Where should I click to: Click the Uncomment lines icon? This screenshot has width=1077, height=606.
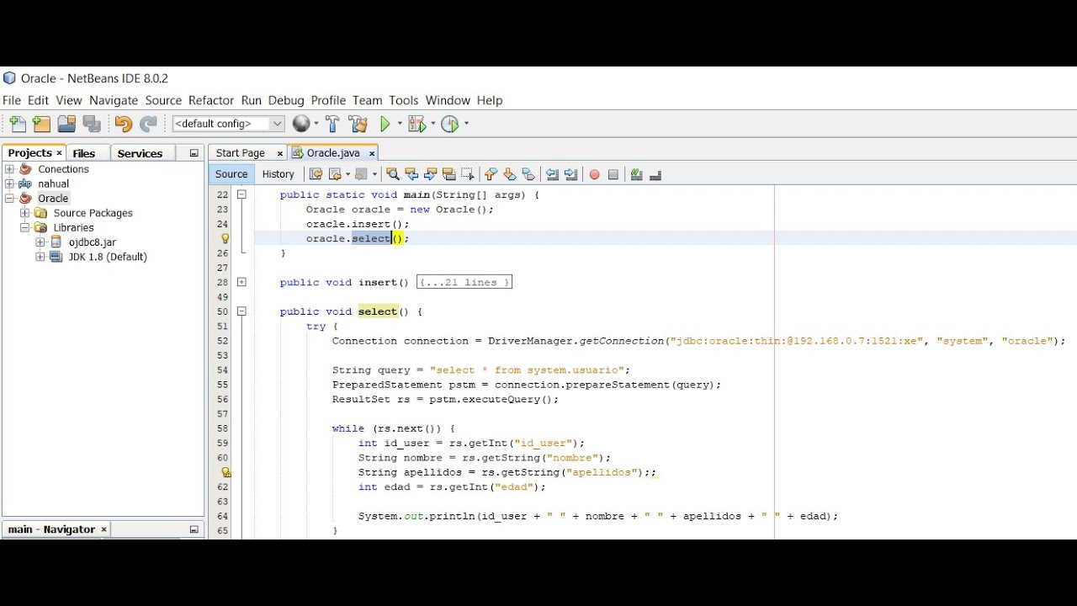(655, 174)
